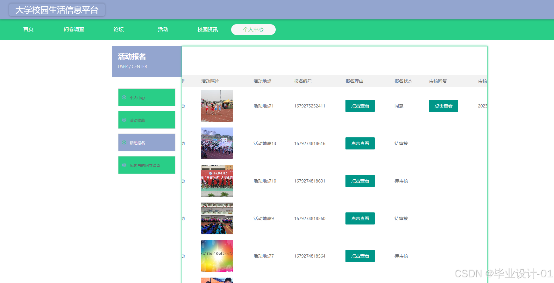Open the gymnasium photo for 活动地点9
The image size is (554, 283).
(217, 218)
